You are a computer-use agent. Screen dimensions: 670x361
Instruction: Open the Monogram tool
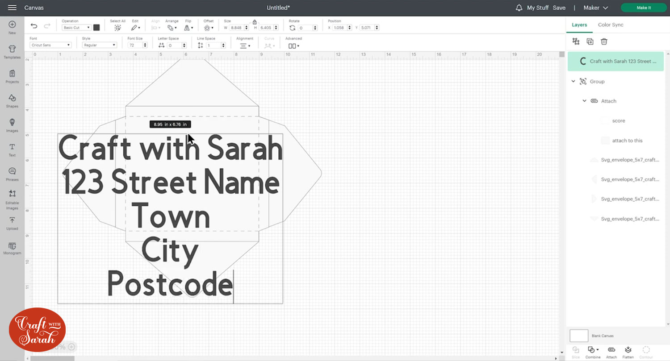pyautogui.click(x=12, y=247)
